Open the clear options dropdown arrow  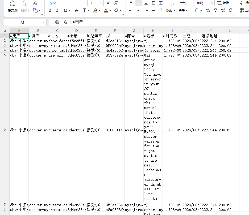pyautogui.click(x=121, y=10)
